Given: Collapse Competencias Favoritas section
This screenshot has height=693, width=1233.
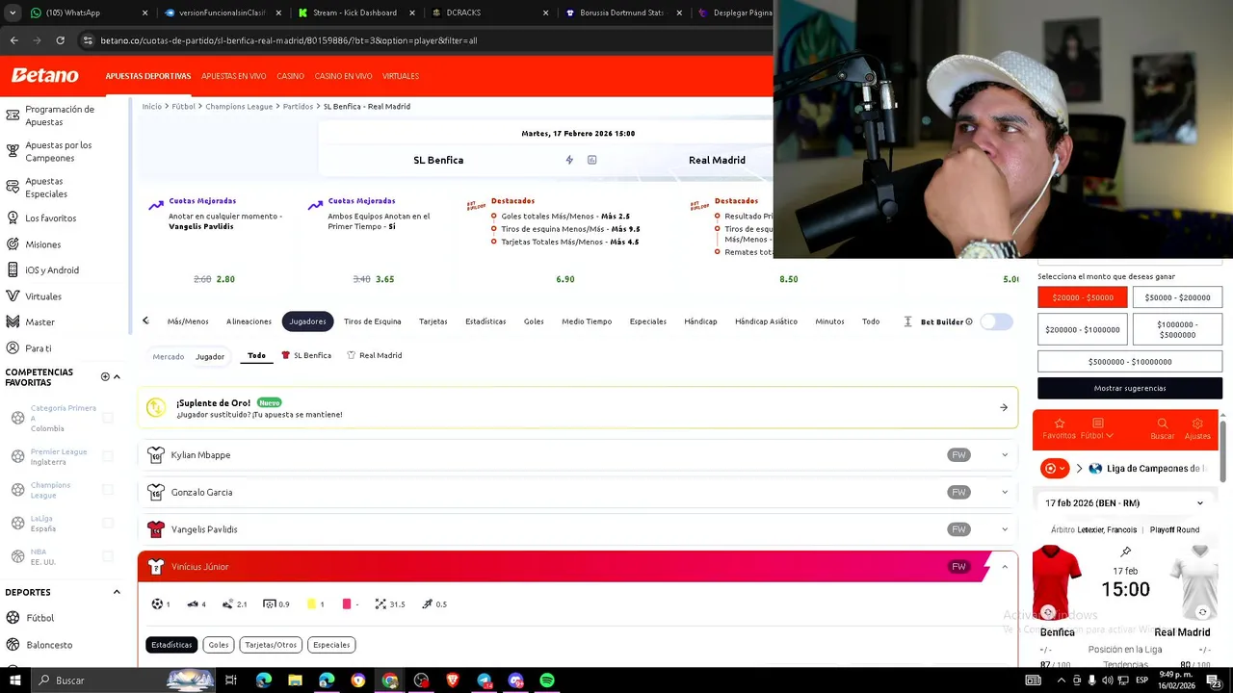Looking at the screenshot, I should point(117,376).
